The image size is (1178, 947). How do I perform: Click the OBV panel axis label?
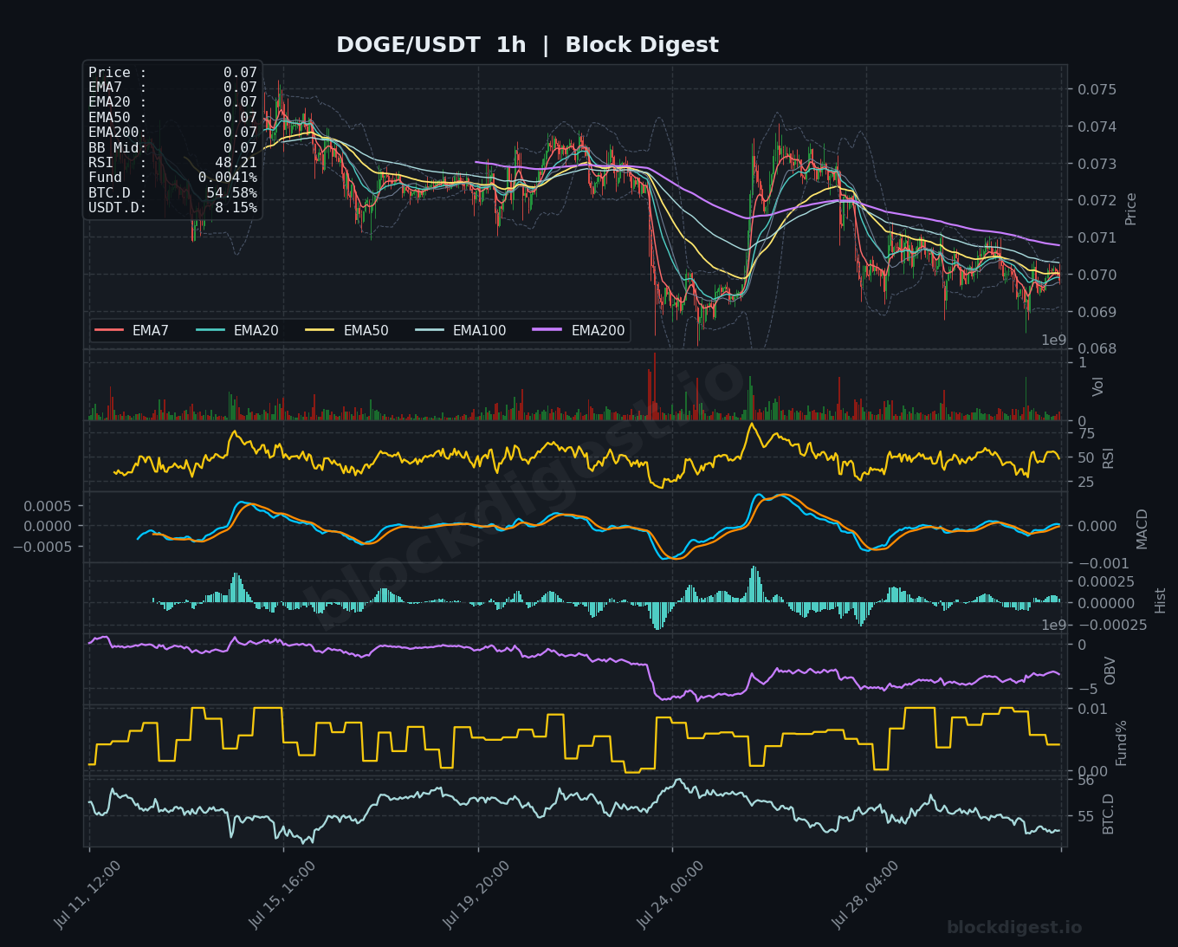pyautogui.click(x=1110, y=671)
